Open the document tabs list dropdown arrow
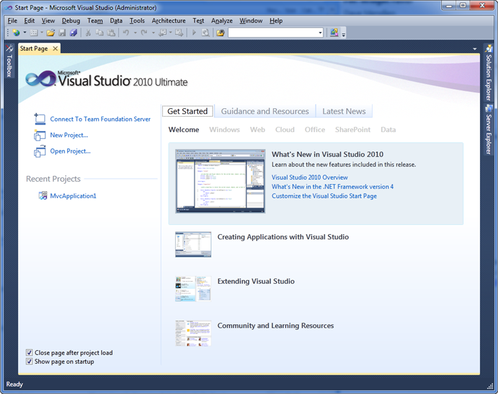This screenshot has height=394, width=498. pyautogui.click(x=475, y=49)
